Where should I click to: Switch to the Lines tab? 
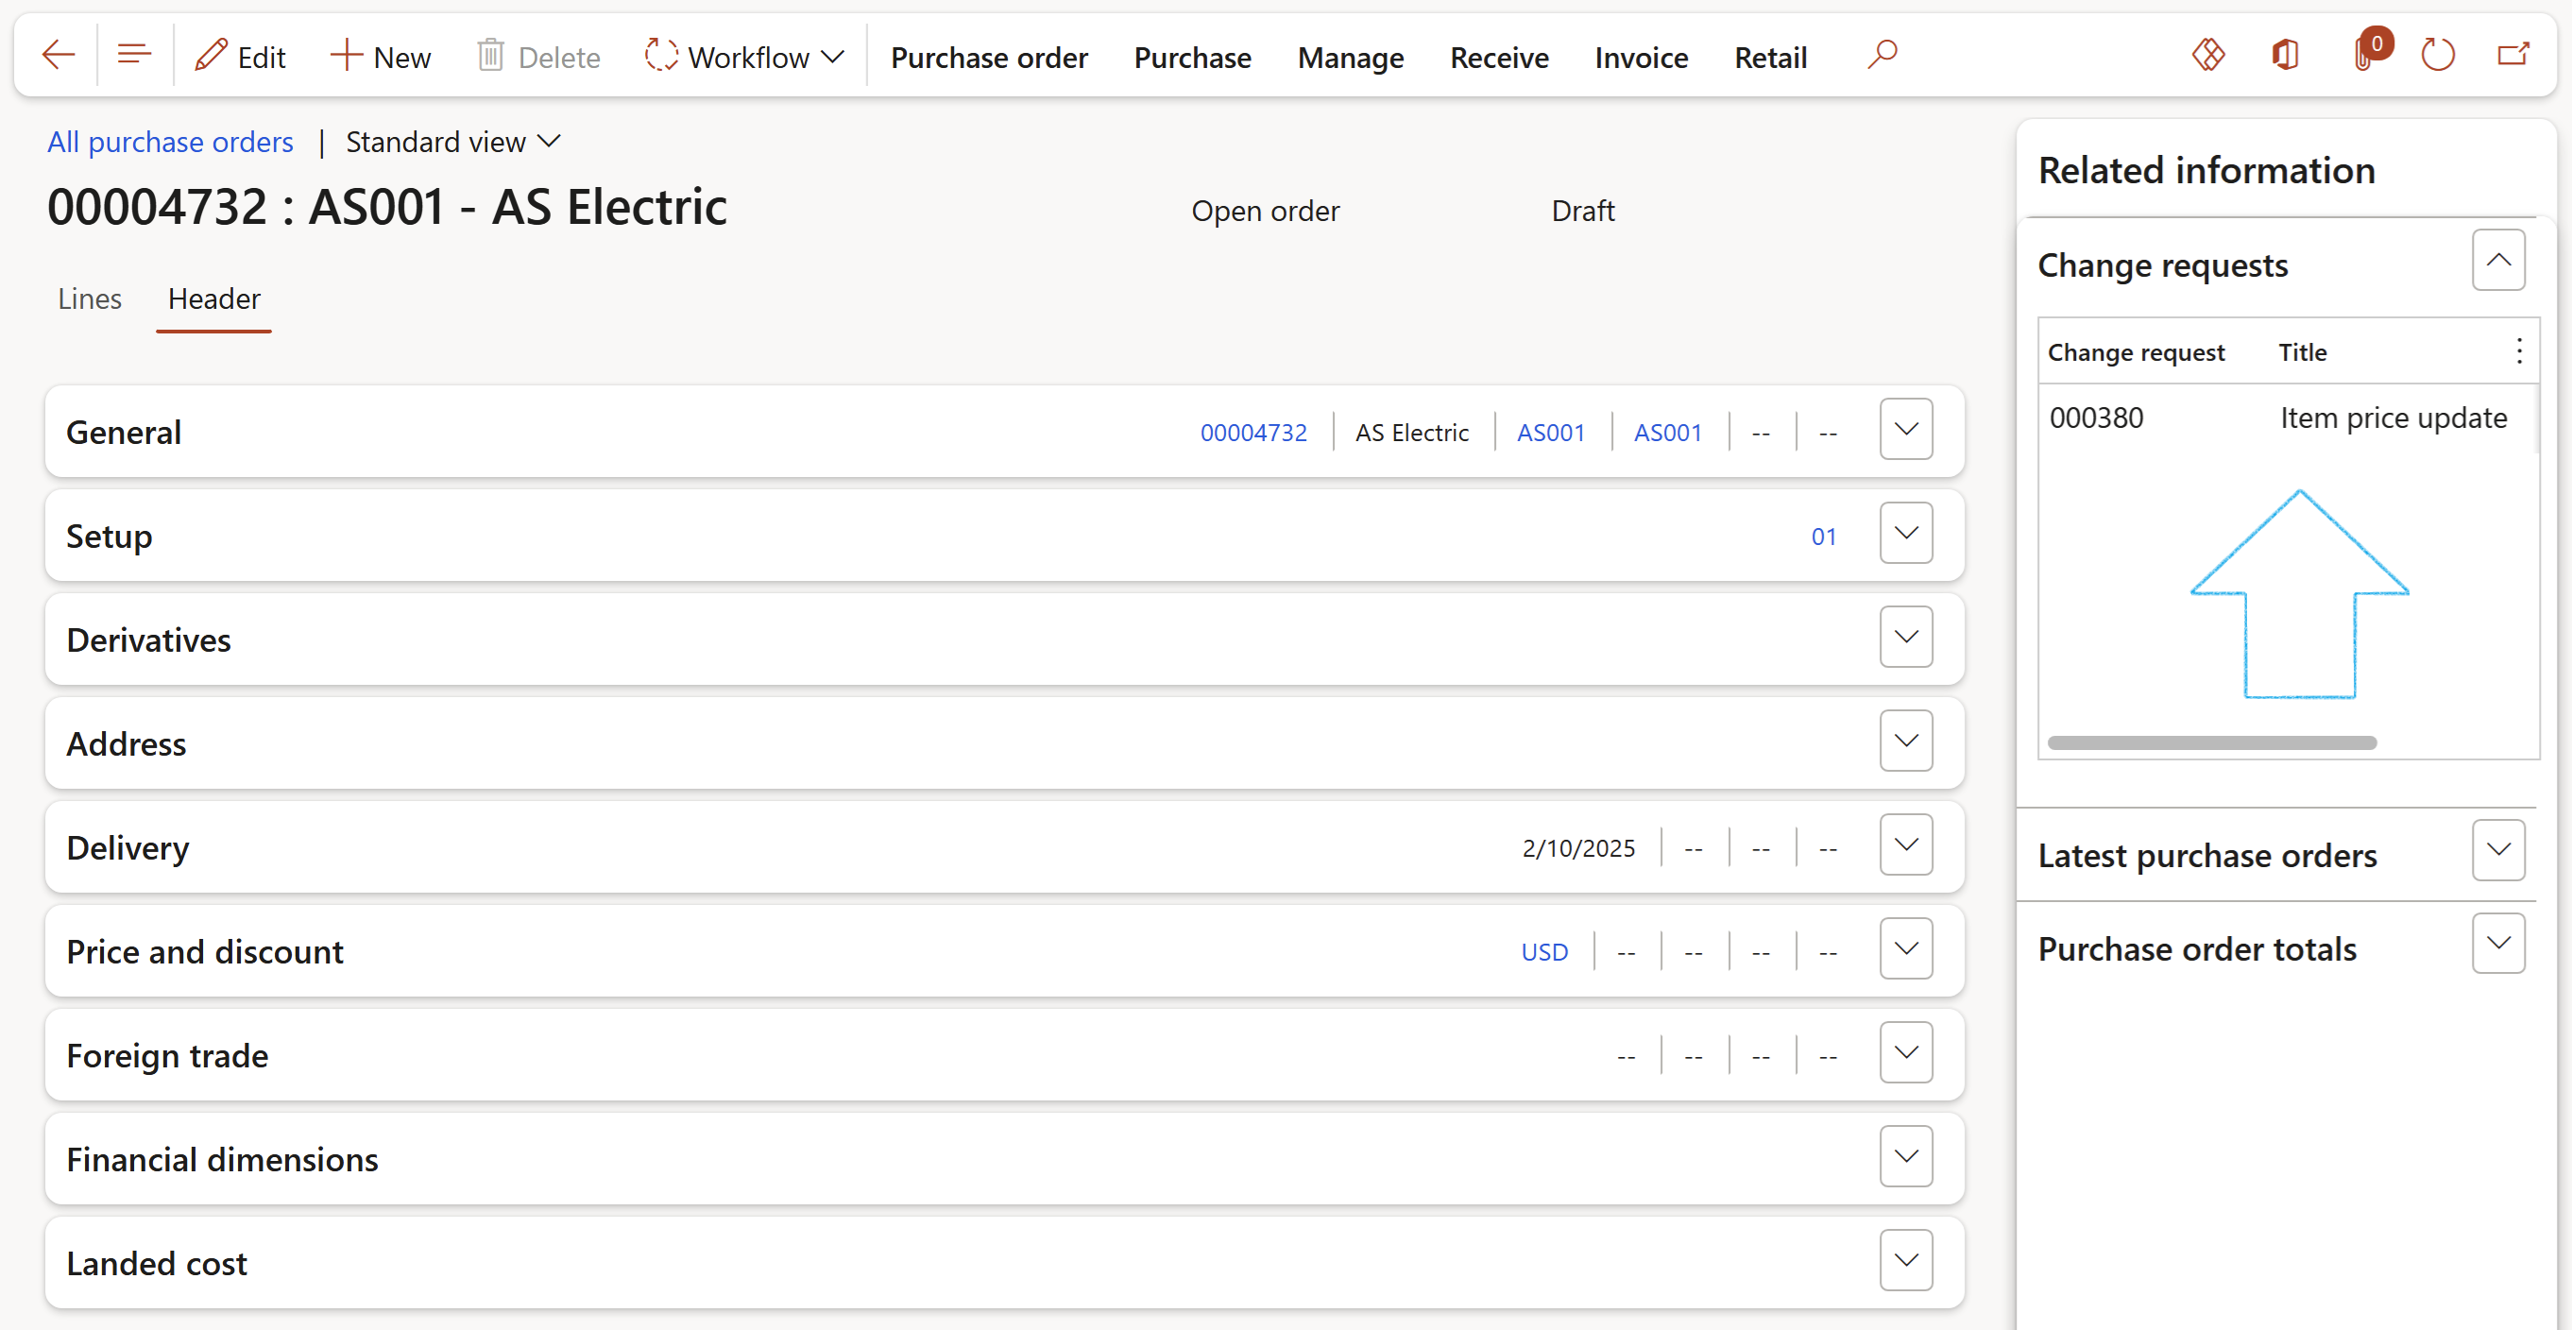[x=89, y=298]
